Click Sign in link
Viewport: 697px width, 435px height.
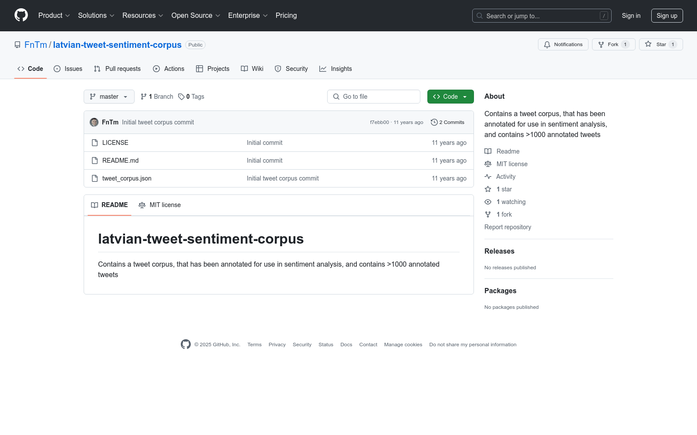tap(631, 16)
